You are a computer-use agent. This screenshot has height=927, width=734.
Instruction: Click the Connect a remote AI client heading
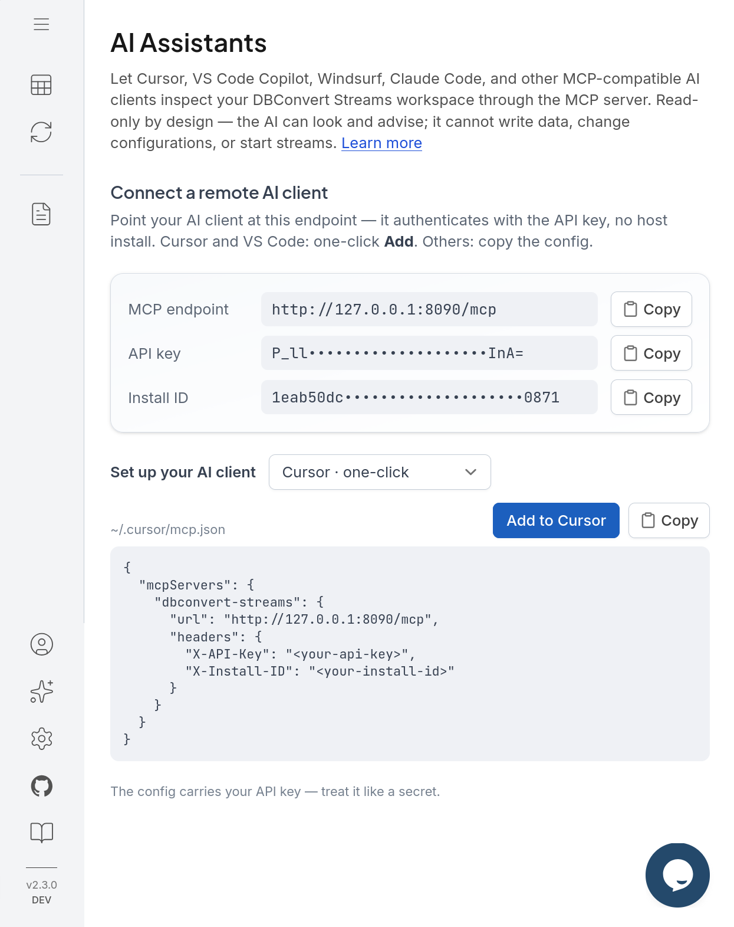(x=219, y=193)
